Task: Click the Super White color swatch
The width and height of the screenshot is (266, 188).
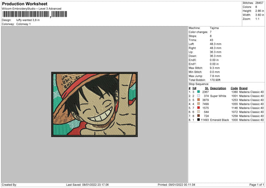Action: tap(199, 96)
